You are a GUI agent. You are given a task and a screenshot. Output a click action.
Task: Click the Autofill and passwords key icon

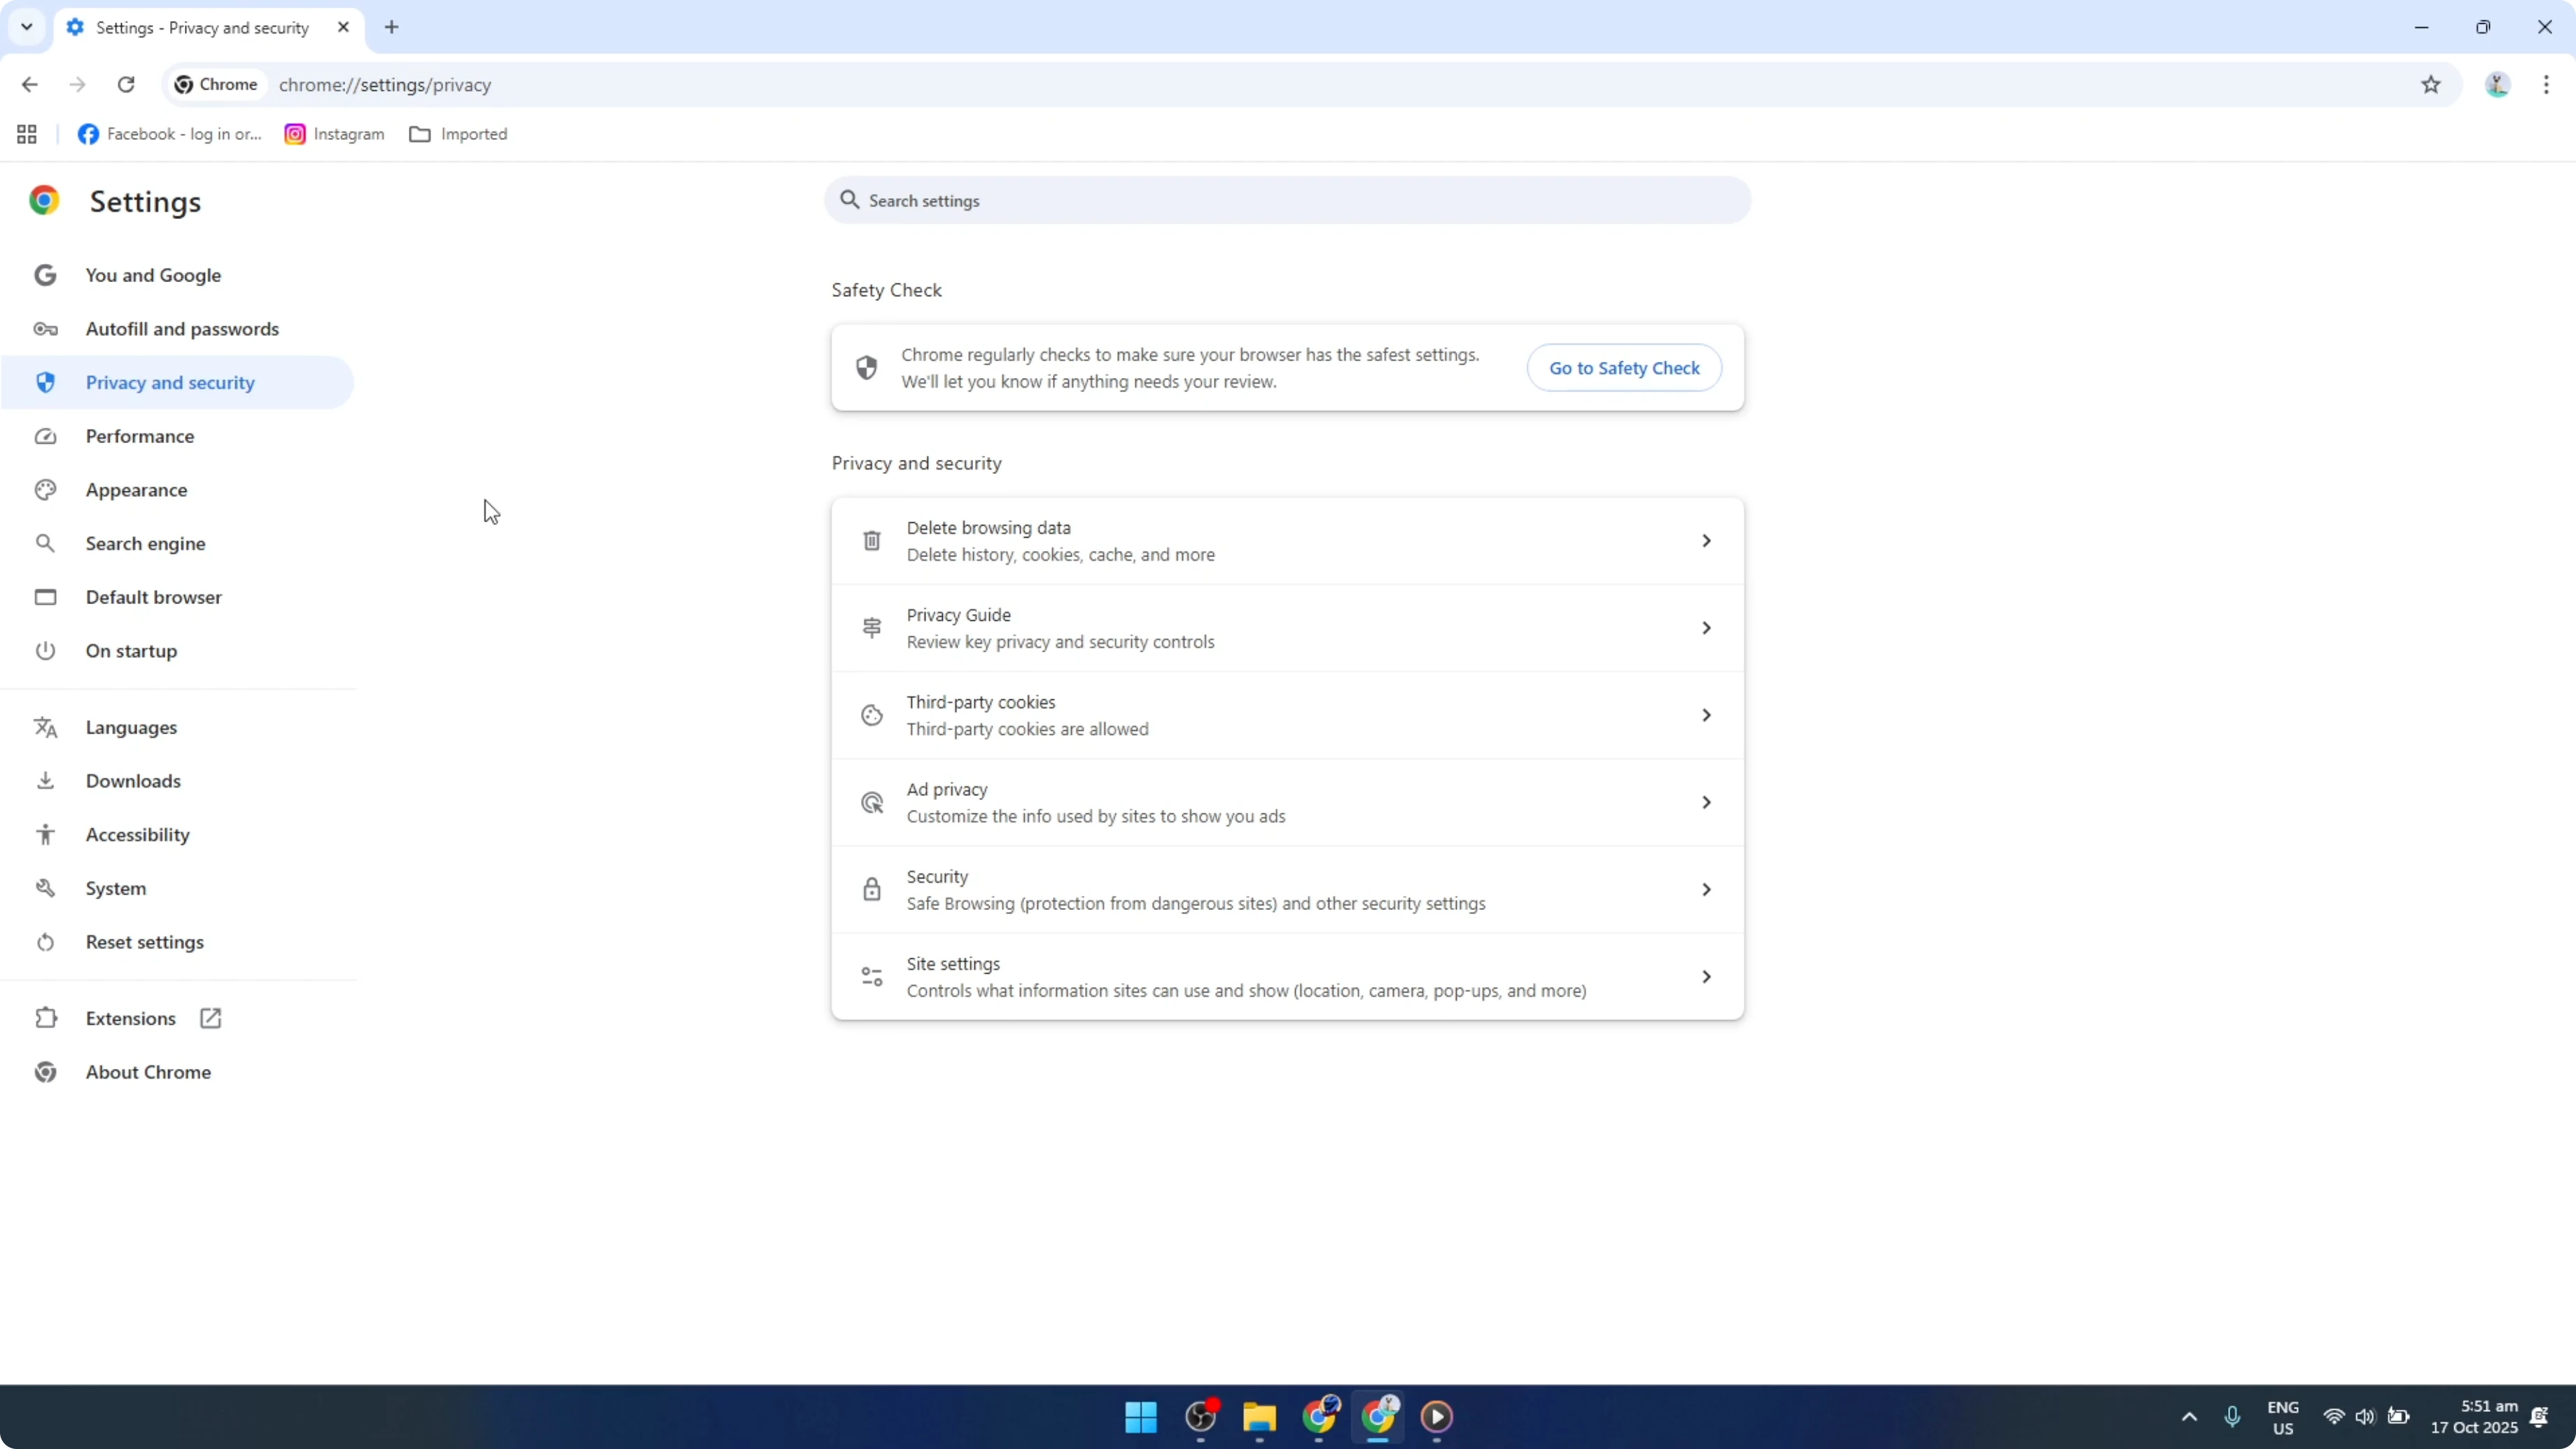(x=45, y=328)
